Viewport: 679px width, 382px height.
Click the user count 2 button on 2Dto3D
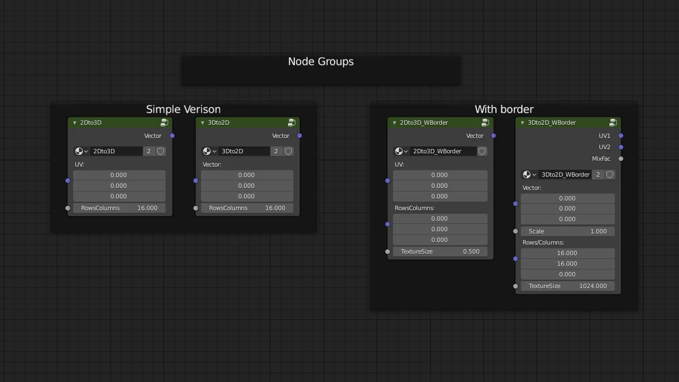tap(149, 151)
